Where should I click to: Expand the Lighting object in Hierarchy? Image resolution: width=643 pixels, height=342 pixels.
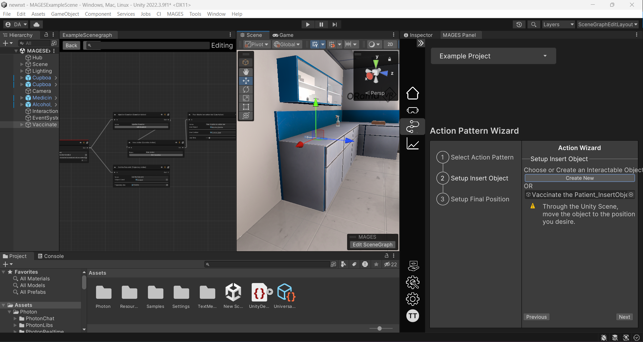click(22, 71)
